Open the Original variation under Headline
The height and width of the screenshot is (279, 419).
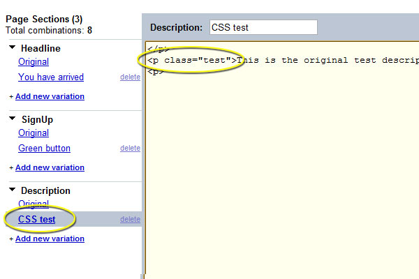tap(33, 62)
